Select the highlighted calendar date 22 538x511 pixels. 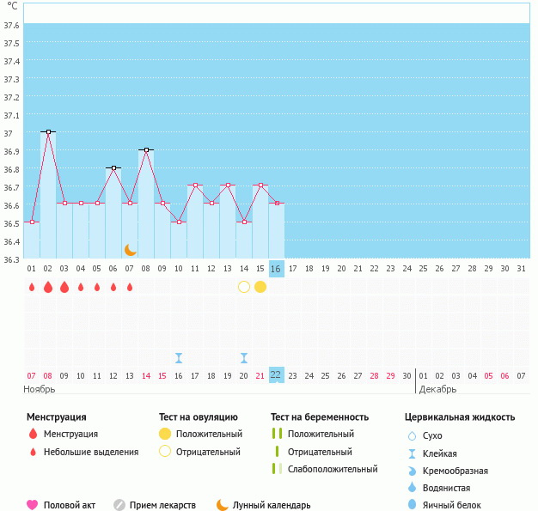pyautogui.click(x=276, y=375)
